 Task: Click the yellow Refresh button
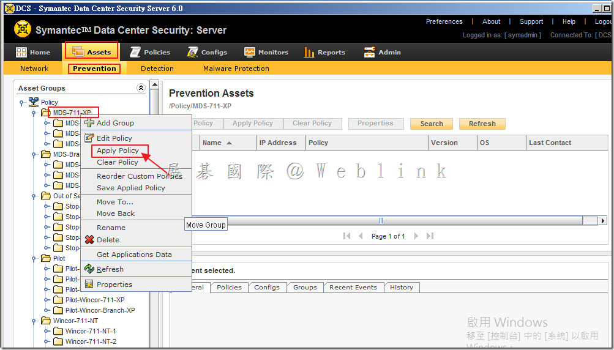coord(482,124)
